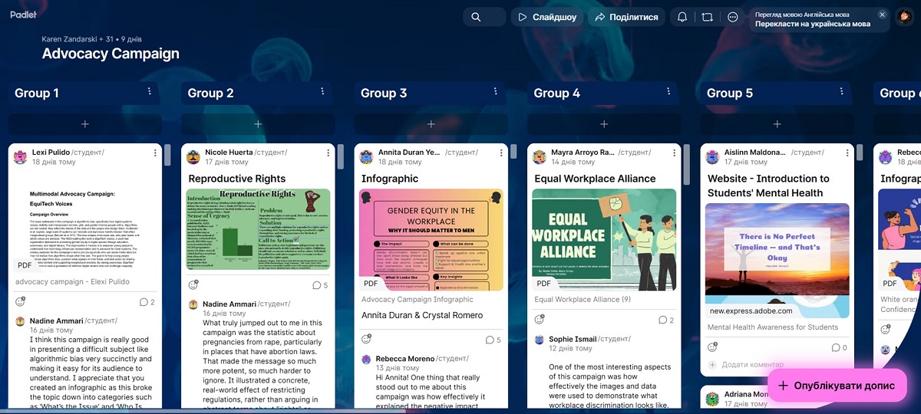Image resolution: width=921 pixels, height=414 pixels.
Task: Open Group 1 section options menu
Action: (x=150, y=92)
